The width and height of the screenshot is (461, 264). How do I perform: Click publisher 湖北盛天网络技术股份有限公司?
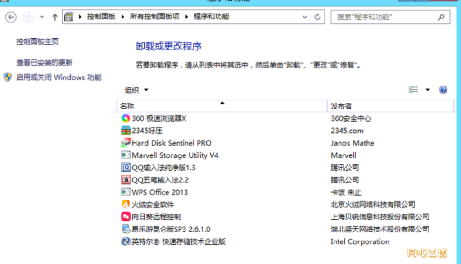coord(380,229)
